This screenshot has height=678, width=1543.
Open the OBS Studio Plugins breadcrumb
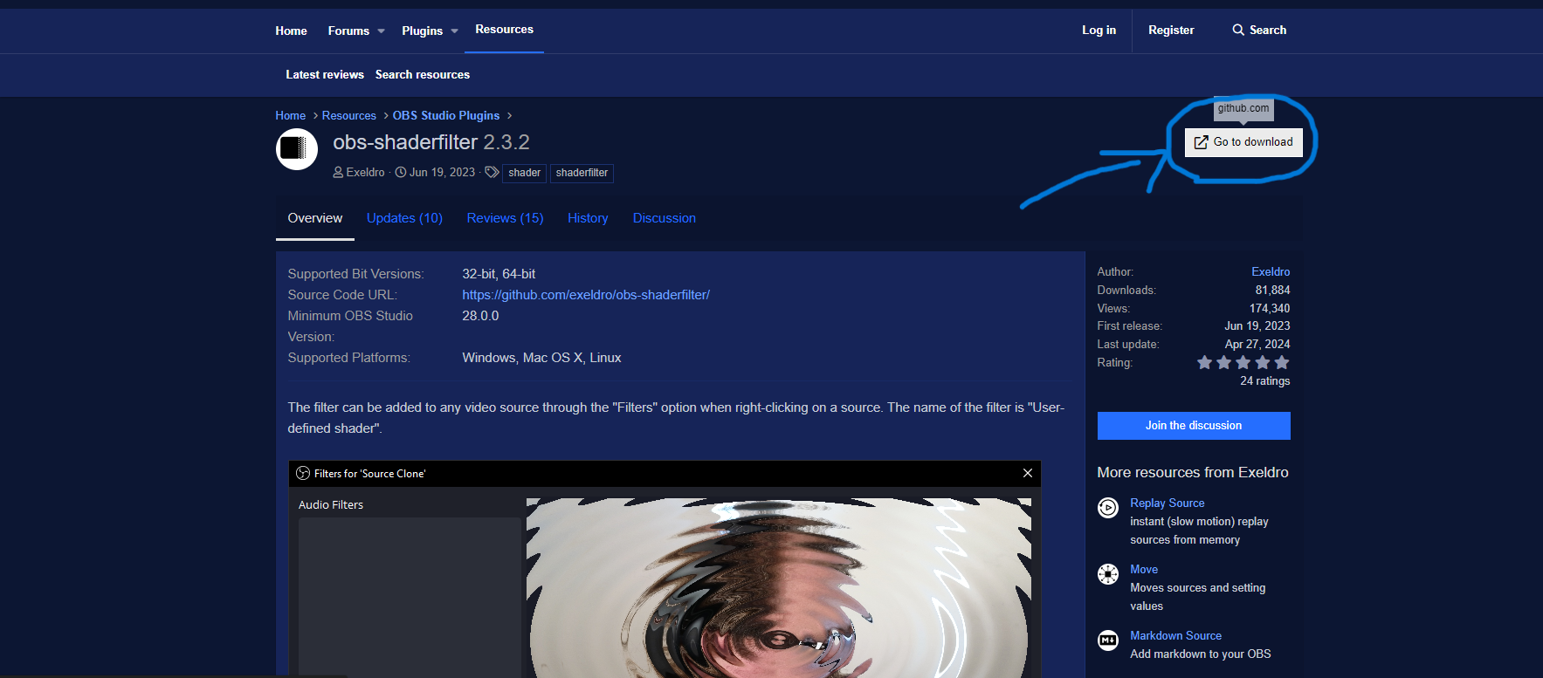446,115
